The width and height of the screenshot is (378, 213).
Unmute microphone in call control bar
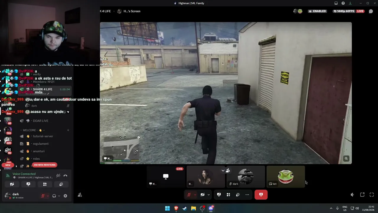pos(189,195)
